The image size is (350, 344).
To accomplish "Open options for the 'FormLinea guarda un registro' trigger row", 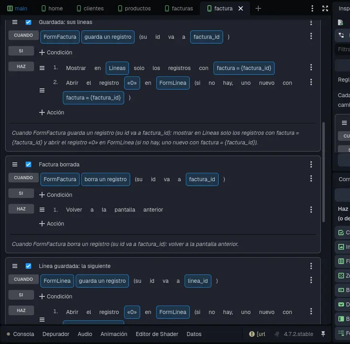I will (311, 280).
